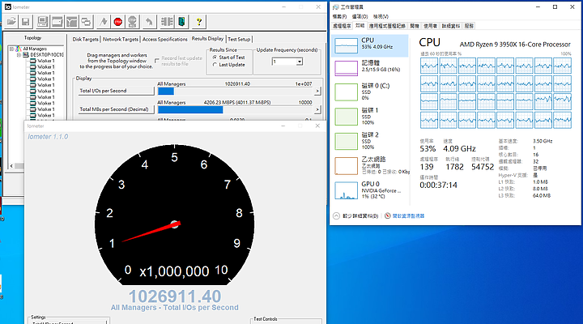Image resolution: width=583 pixels, height=324 pixels.
Task: Click the greyed Stop All Tests icon
Action: point(132,22)
